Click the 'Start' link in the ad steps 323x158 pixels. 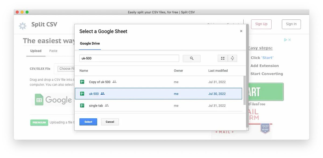tap(267, 58)
